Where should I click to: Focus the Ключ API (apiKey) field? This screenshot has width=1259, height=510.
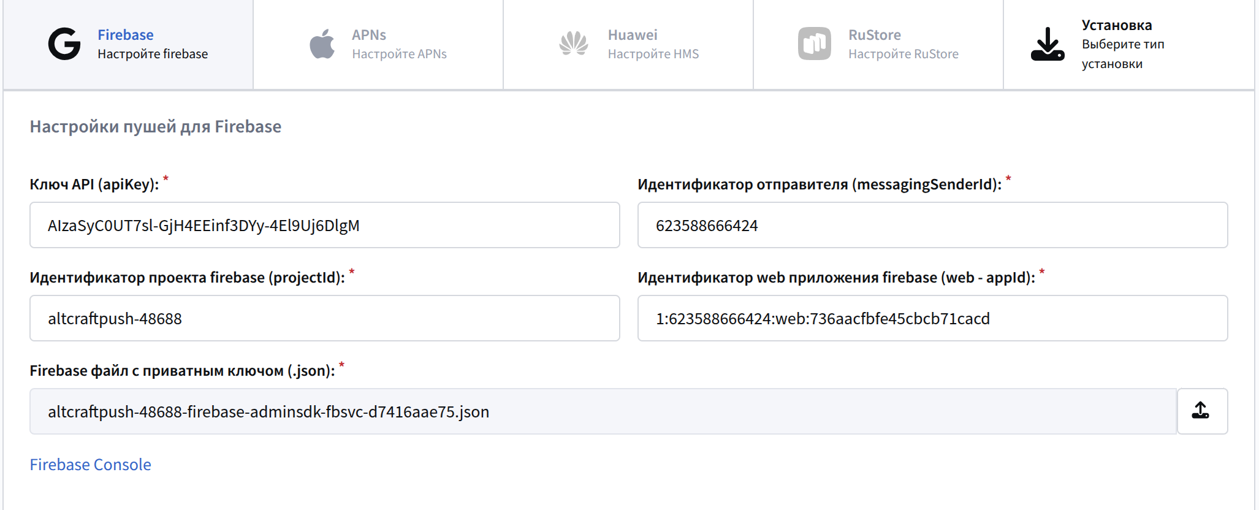pos(325,225)
